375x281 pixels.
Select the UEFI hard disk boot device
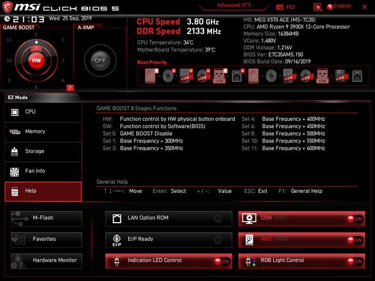tap(152, 76)
